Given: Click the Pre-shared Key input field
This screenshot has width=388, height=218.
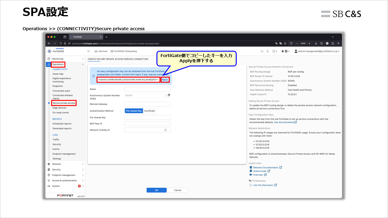Looking at the screenshot, I should (147, 117).
